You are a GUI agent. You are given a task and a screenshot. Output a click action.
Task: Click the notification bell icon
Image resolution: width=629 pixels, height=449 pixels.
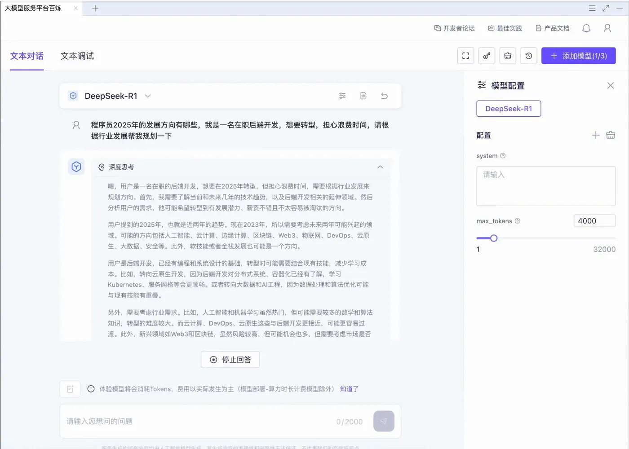[586, 28]
